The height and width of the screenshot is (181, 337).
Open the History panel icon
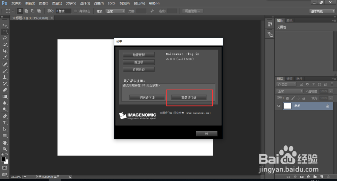click(270, 24)
